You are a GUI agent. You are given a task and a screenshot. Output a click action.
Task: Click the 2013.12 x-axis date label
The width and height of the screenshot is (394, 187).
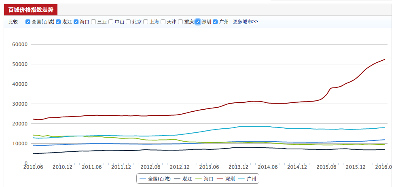[x=238, y=167]
